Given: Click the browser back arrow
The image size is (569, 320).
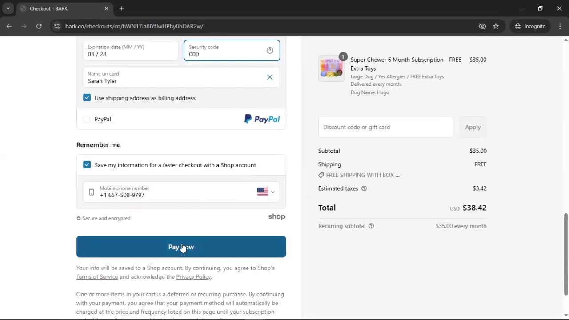Looking at the screenshot, I should tap(9, 26).
